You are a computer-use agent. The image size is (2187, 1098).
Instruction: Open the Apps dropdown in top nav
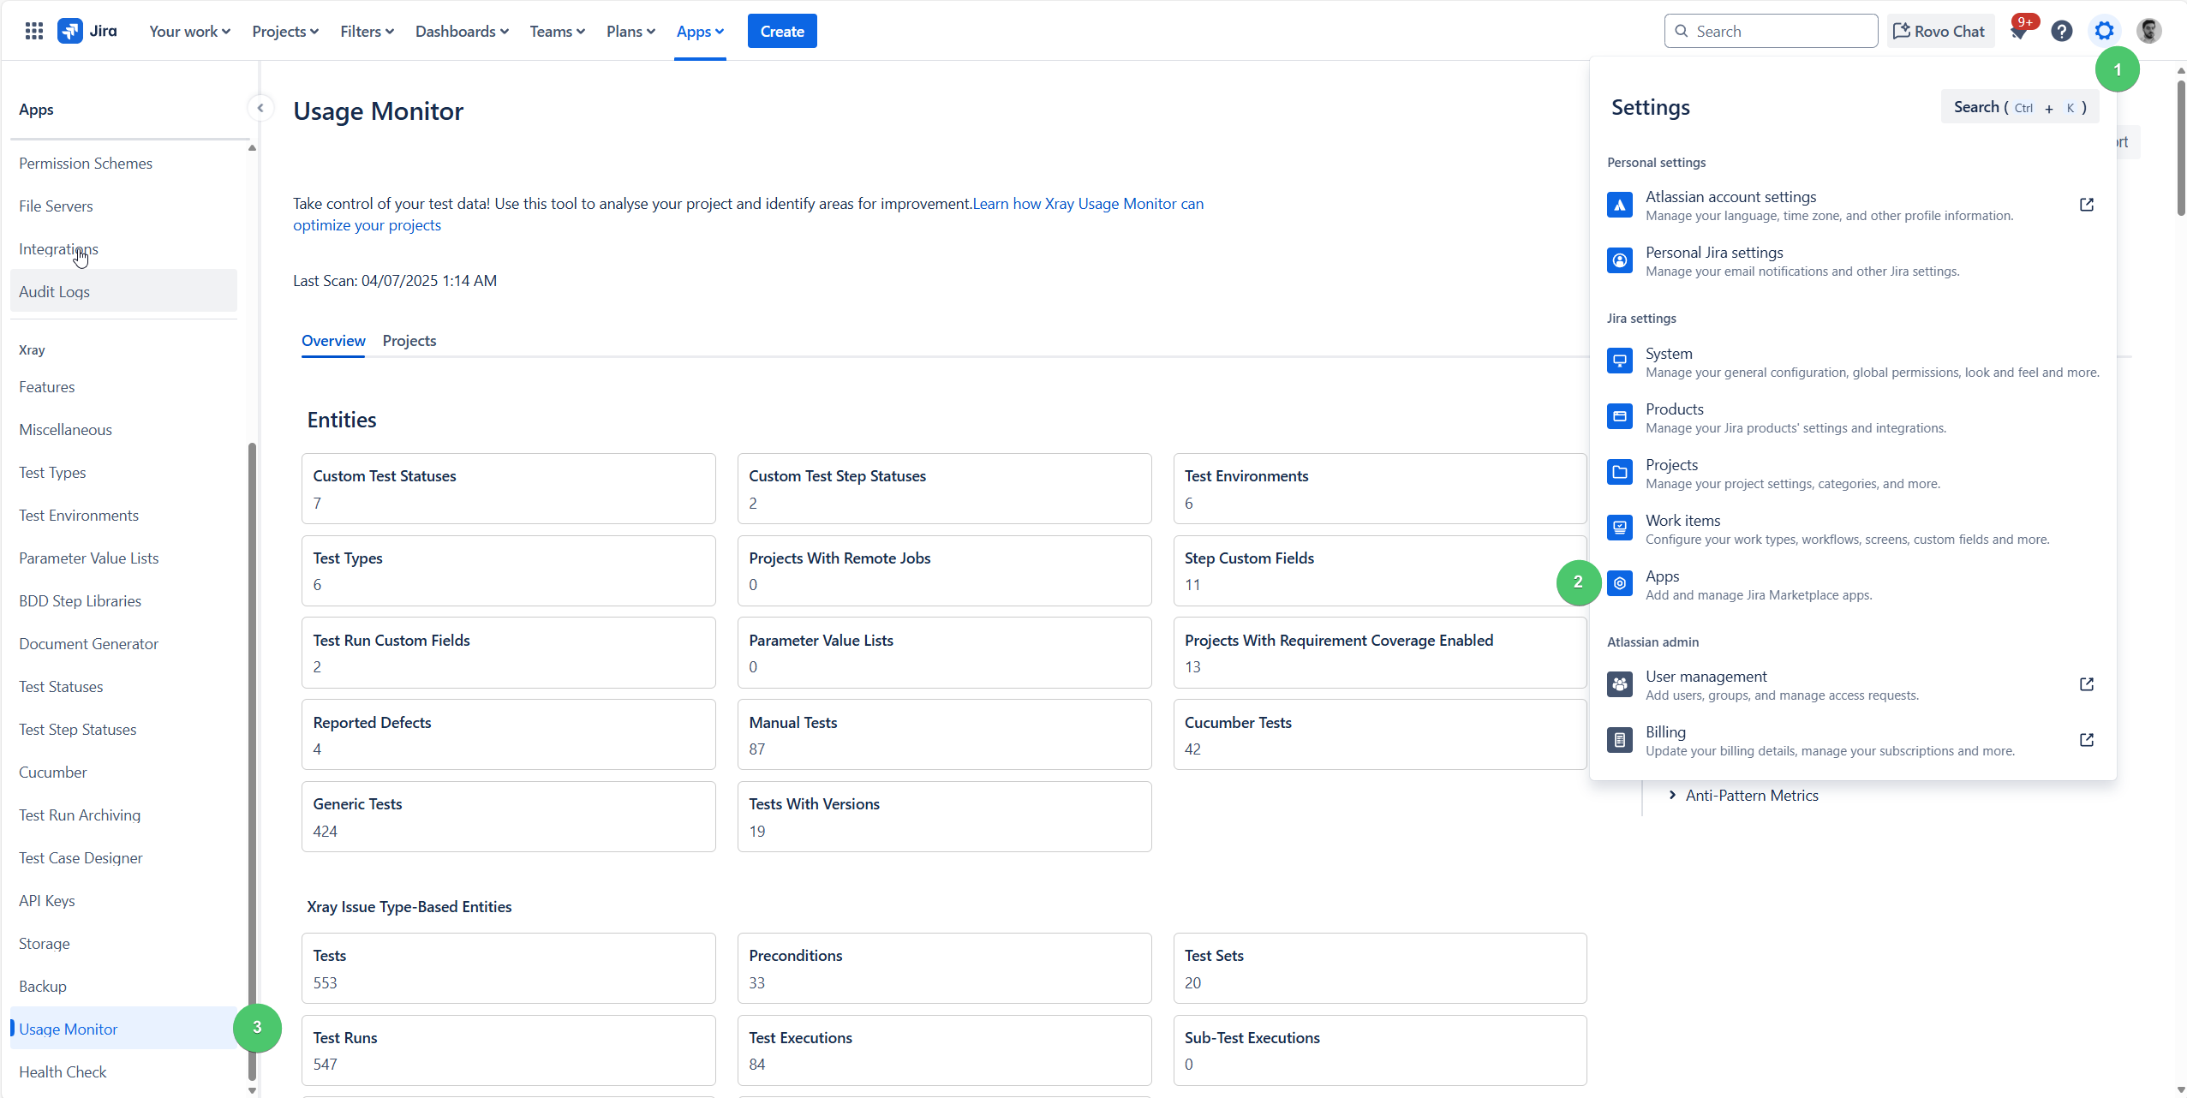(x=700, y=32)
